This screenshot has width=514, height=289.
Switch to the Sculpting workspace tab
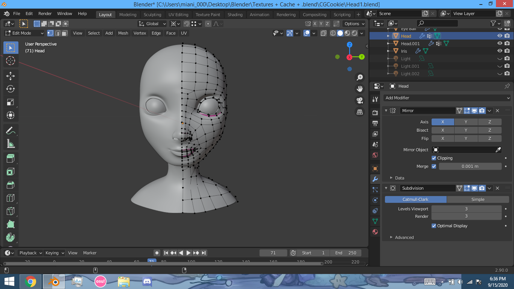click(x=152, y=15)
